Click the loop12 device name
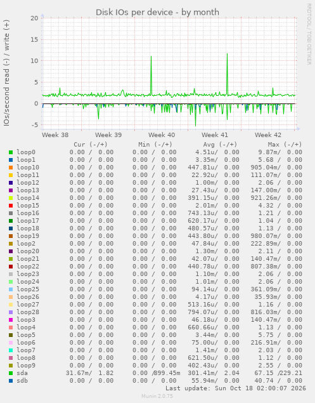The height and width of the screenshot is (403, 315). click(x=28, y=183)
